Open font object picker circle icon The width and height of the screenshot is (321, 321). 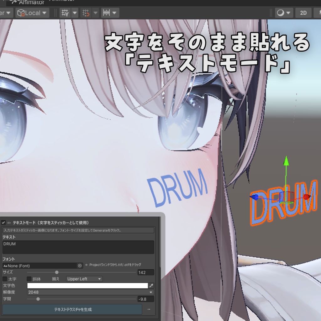pos(80,266)
